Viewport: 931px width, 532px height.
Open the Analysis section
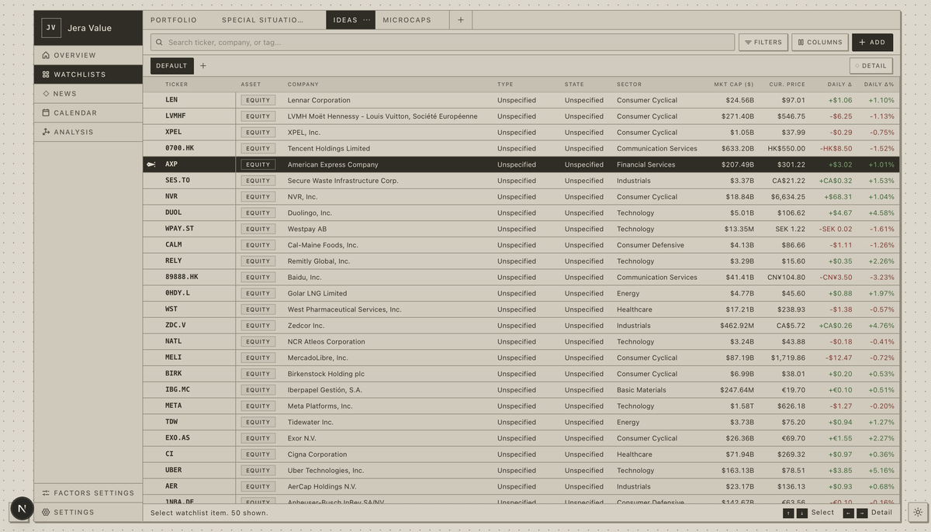(88, 132)
